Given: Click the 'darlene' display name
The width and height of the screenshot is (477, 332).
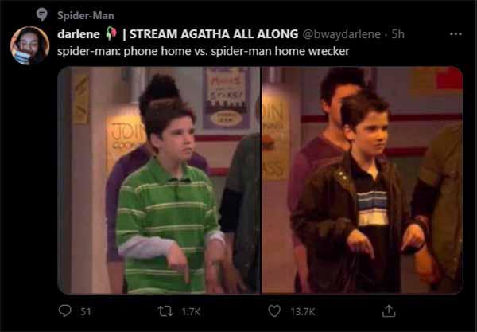Looking at the screenshot, I should 79,33.
